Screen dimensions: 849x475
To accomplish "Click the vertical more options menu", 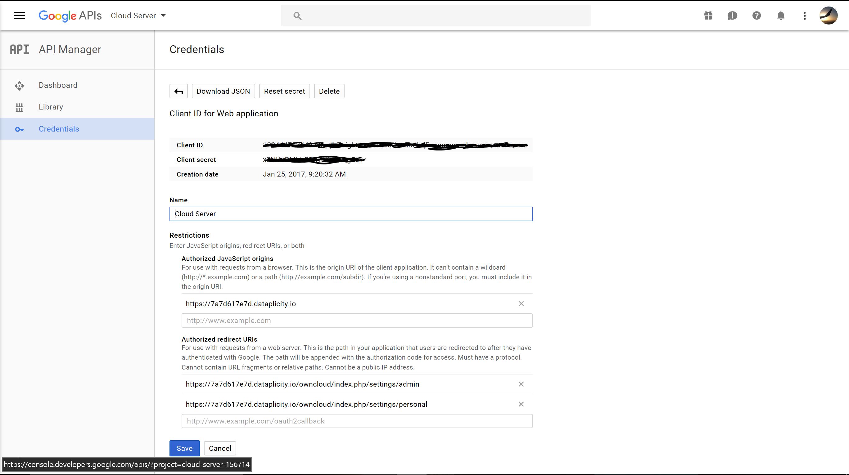I will (x=805, y=16).
